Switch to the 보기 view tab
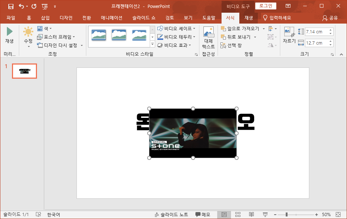This screenshot has width=347, height=219. tap(188, 18)
